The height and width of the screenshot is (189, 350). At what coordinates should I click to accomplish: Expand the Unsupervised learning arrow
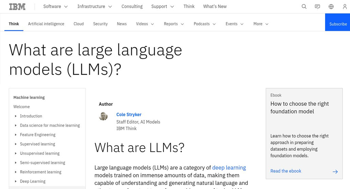pos(16,153)
